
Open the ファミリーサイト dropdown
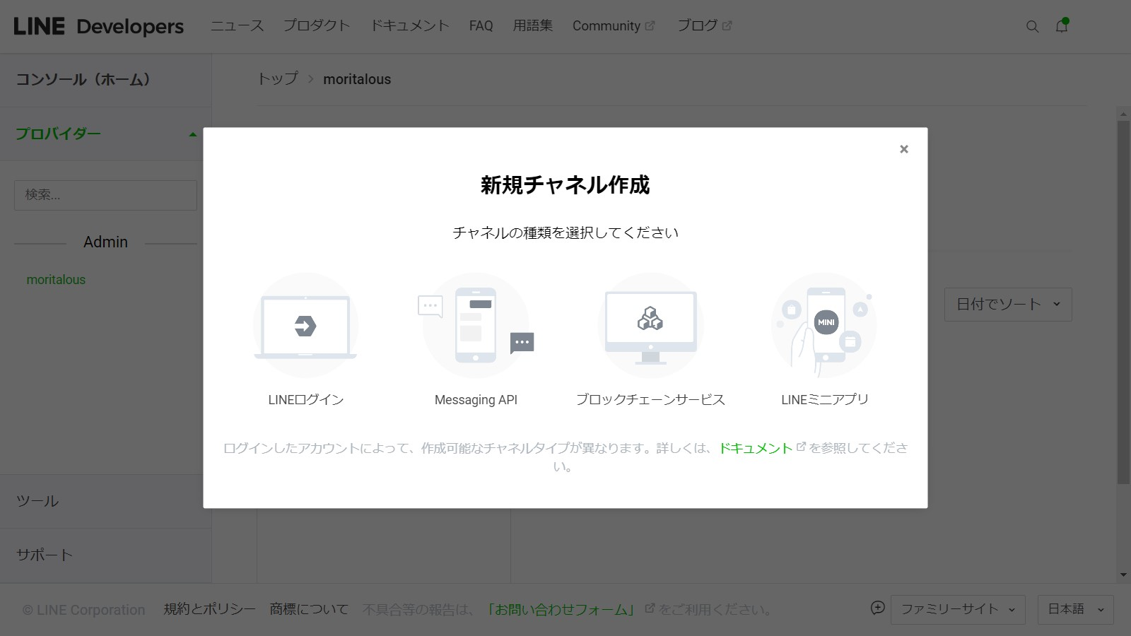point(957,610)
